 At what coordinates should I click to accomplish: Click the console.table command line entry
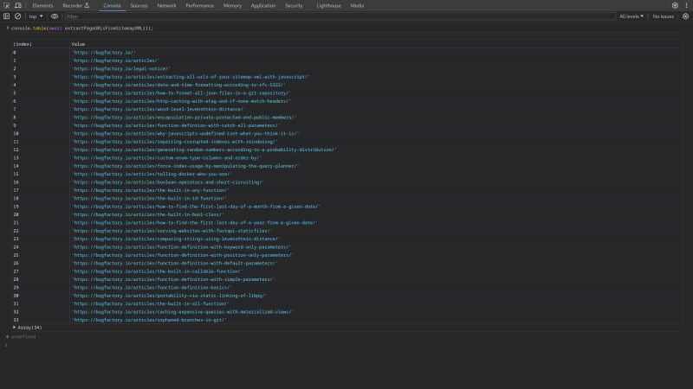81,29
